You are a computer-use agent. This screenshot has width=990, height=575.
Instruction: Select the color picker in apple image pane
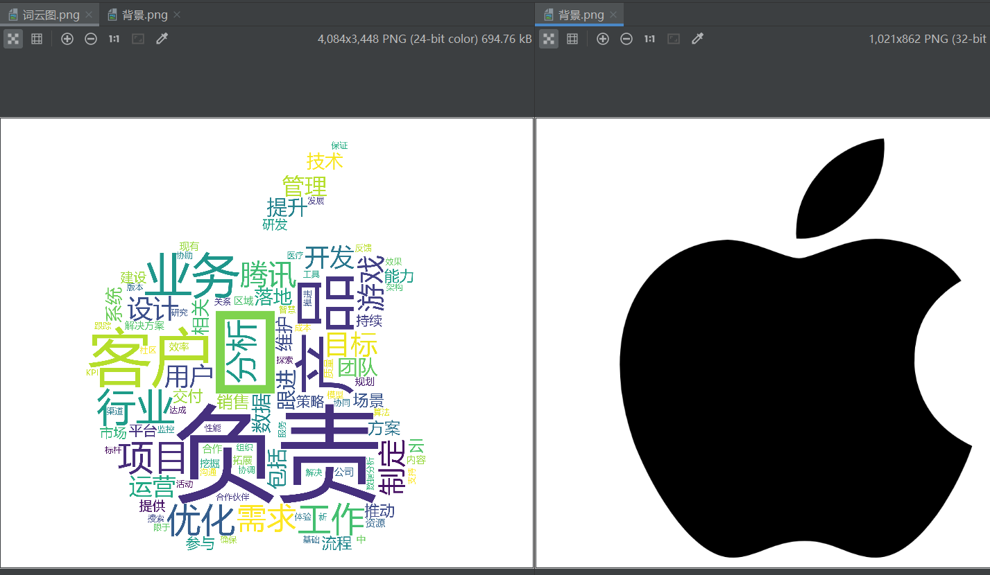pyautogui.click(x=697, y=39)
